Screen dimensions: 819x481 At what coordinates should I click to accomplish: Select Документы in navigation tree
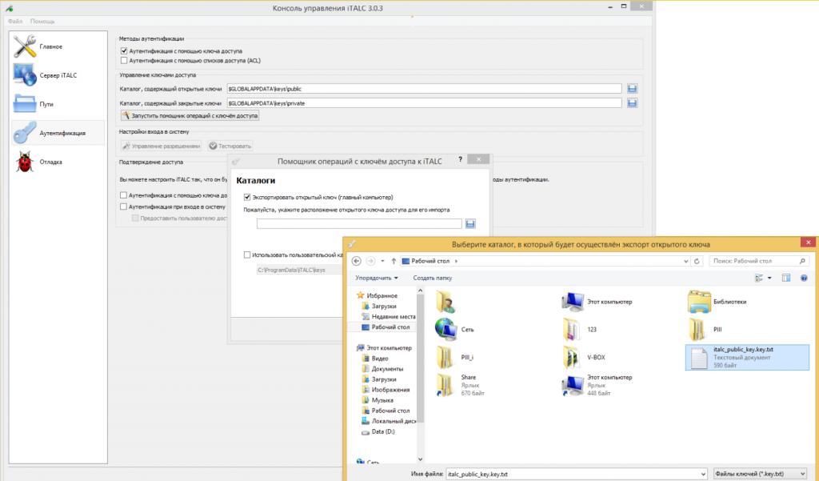coord(387,369)
